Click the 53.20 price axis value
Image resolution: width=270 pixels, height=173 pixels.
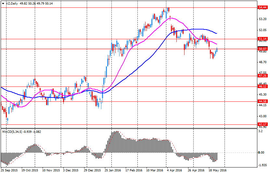tap(263, 19)
